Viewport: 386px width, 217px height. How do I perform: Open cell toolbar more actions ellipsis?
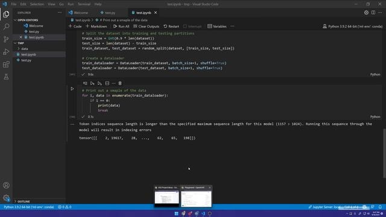click(x=113, y=83)
